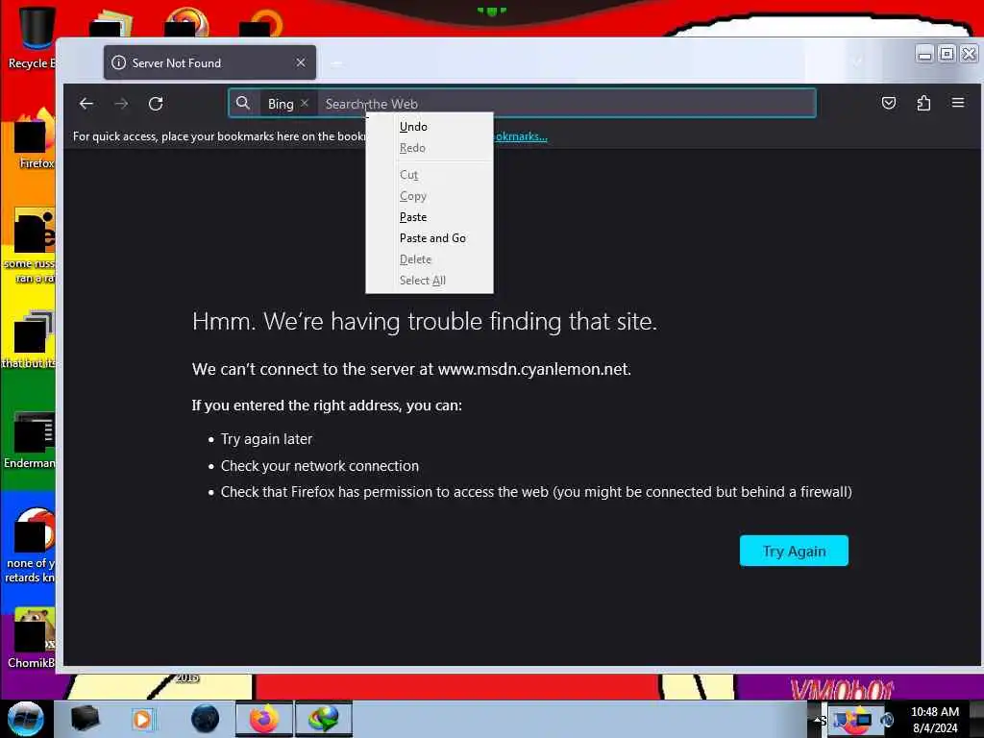Screen dimensions: 984x738
Task: Open the Windows Start orb
Action: [x=25, y=719]
